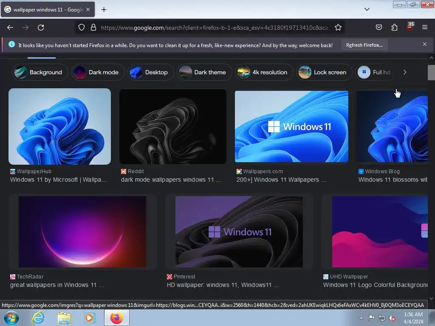Image resolution: width=435 pixels, height=326 pixels.
Task: Save page to Pocket
Action: (379, 27)
